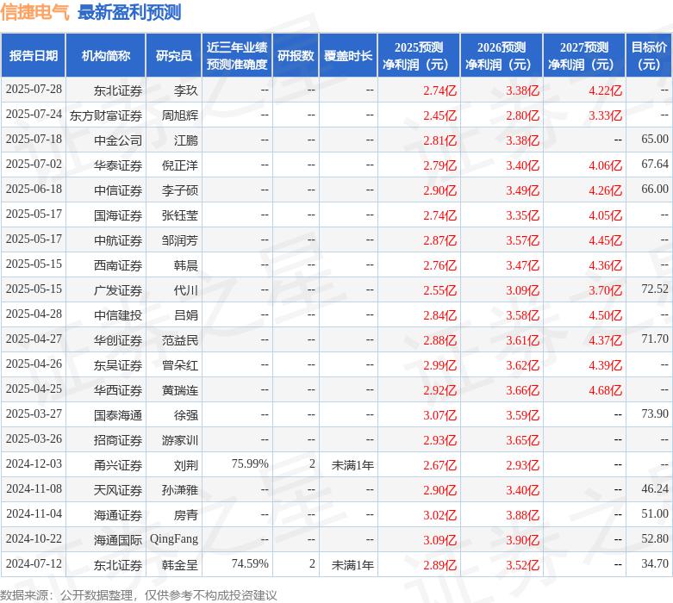The image size is (673, 603).
Task: Click 2026 forecast 3.90亿
Action: (x=522, y=540)
